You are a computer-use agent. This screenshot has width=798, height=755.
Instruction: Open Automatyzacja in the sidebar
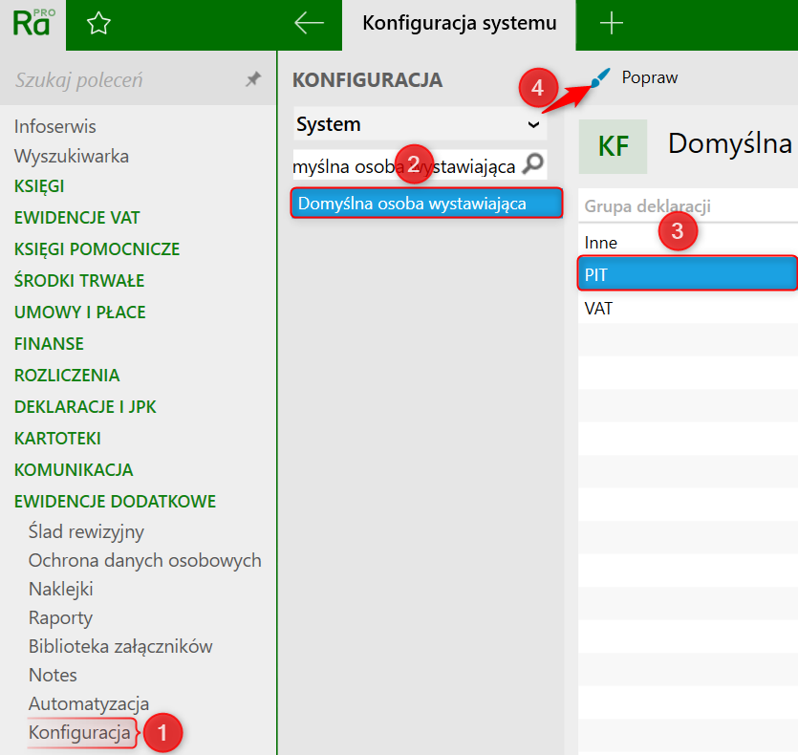[x=89, y=704]
